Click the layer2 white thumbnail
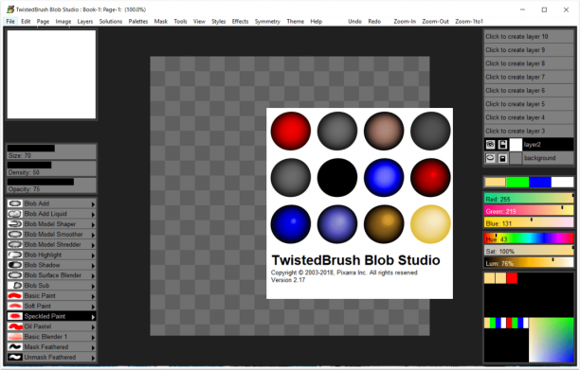 [x=516, y=145]
